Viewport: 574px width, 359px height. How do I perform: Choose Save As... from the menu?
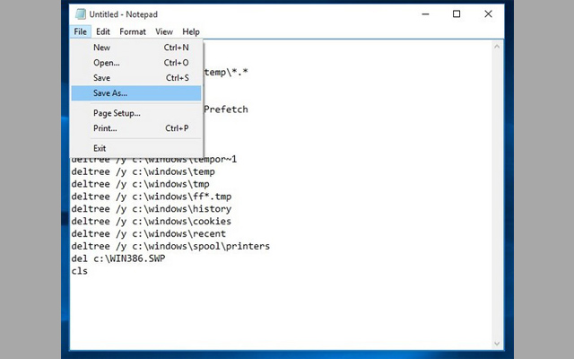coord(110,93)
